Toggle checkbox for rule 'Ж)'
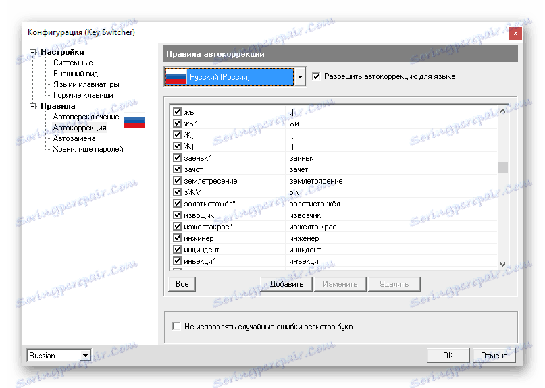Screen dimensions: 545x388 point(177,146)
